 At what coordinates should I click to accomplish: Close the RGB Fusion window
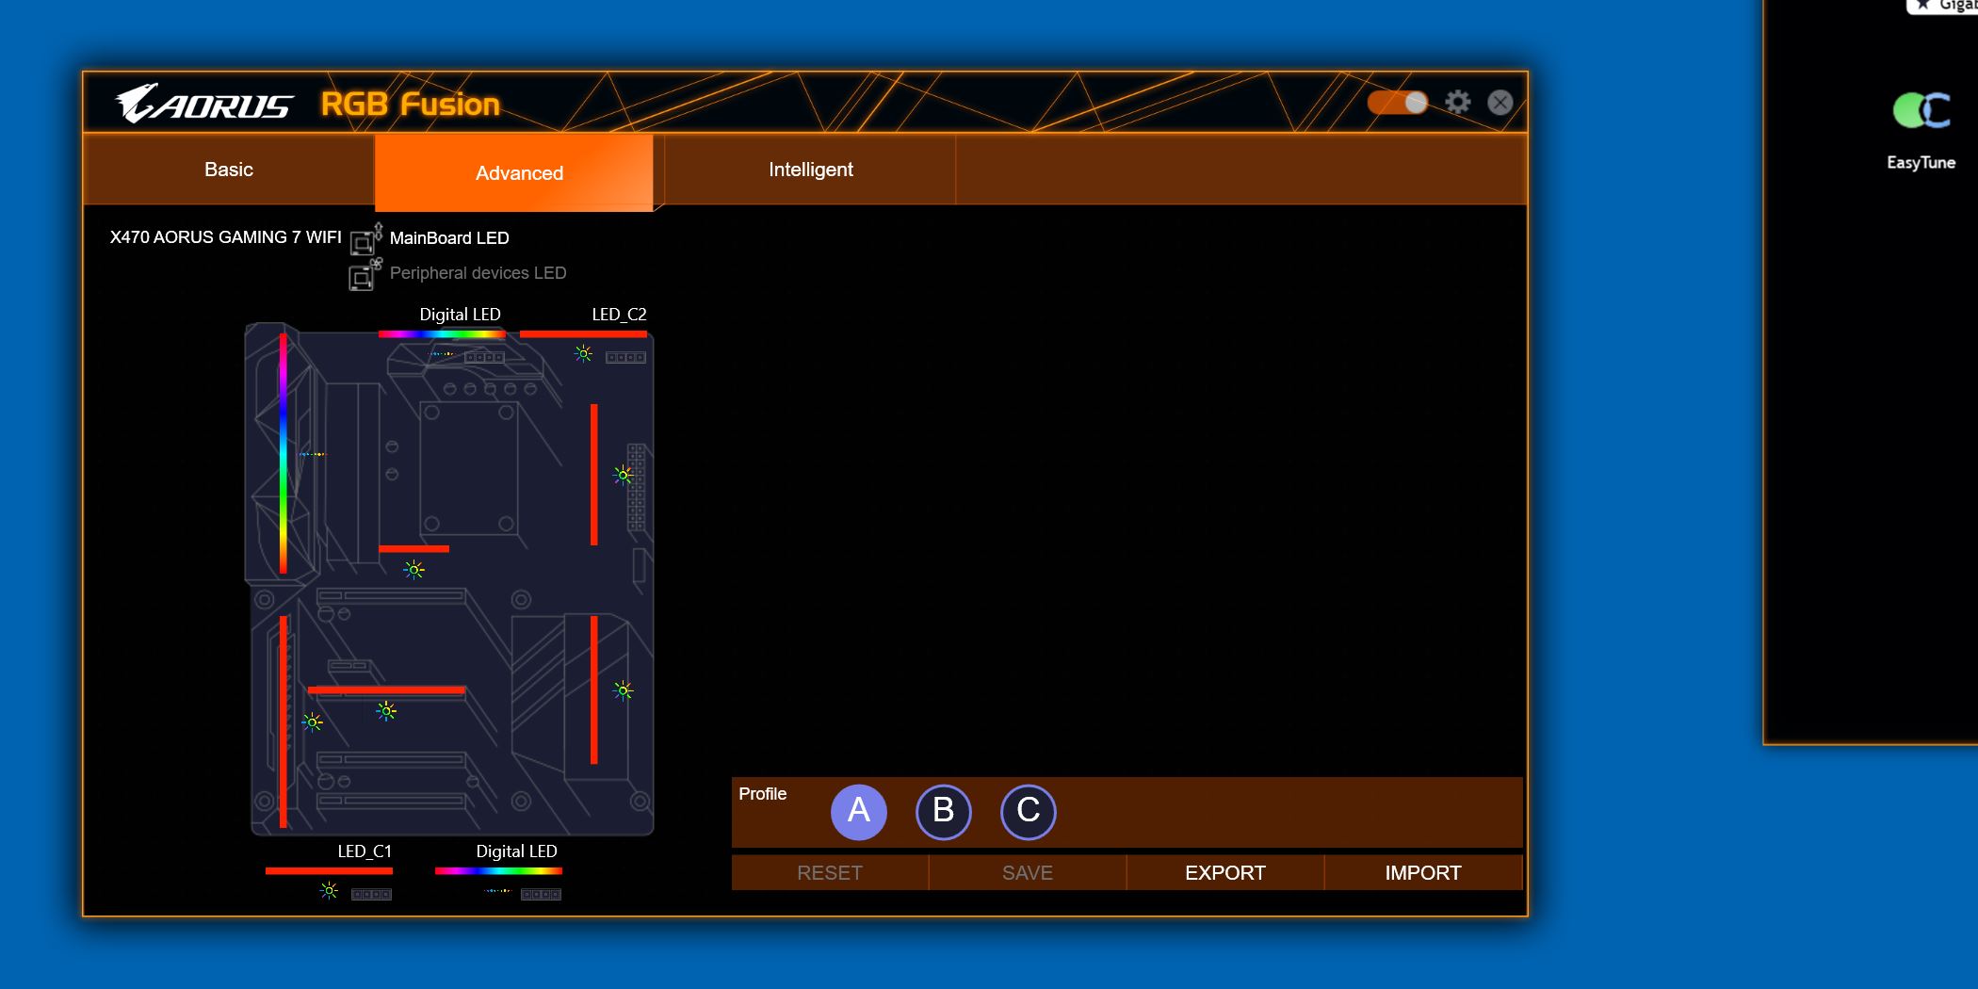click(1500, 102)
